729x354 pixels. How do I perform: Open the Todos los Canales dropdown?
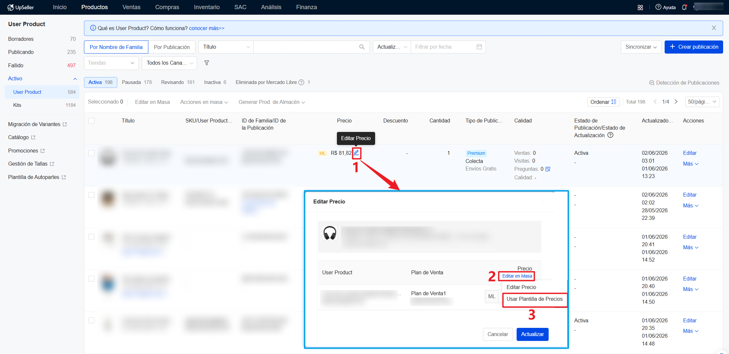[x=169, y=63]
